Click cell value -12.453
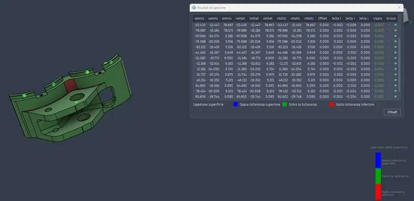 295,25
